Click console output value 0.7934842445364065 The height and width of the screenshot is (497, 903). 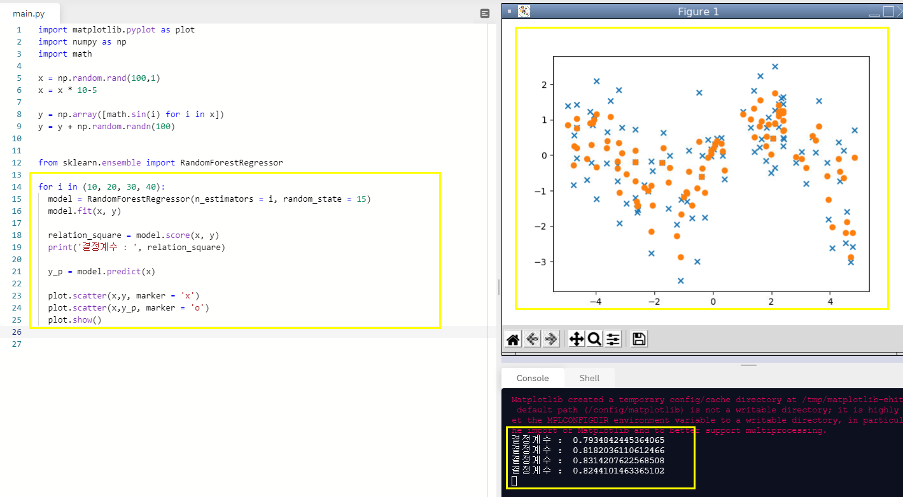click(619, 440)
